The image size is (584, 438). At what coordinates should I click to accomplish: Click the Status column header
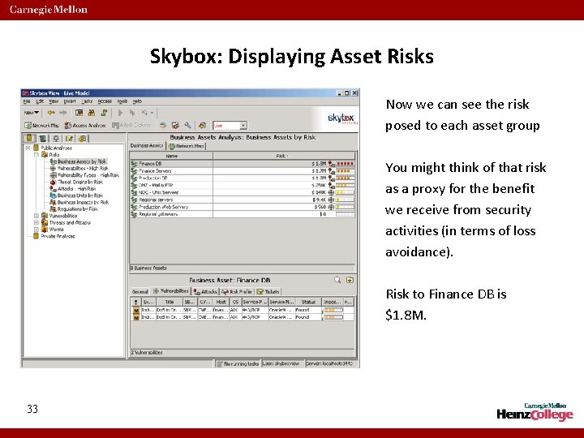[308, 302]
